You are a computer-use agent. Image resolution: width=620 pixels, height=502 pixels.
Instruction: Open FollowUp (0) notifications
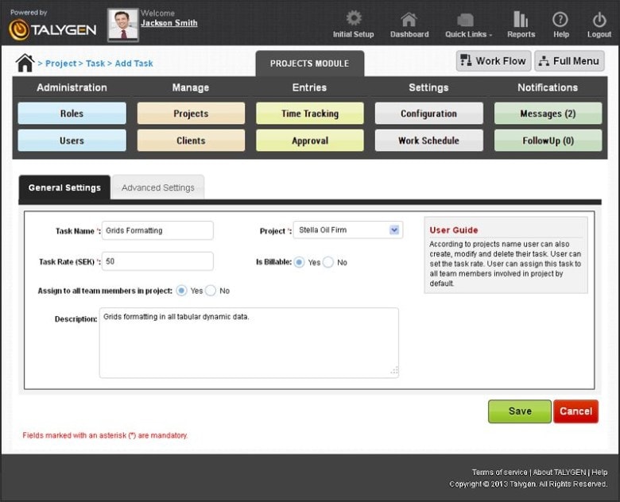[548, 141]
